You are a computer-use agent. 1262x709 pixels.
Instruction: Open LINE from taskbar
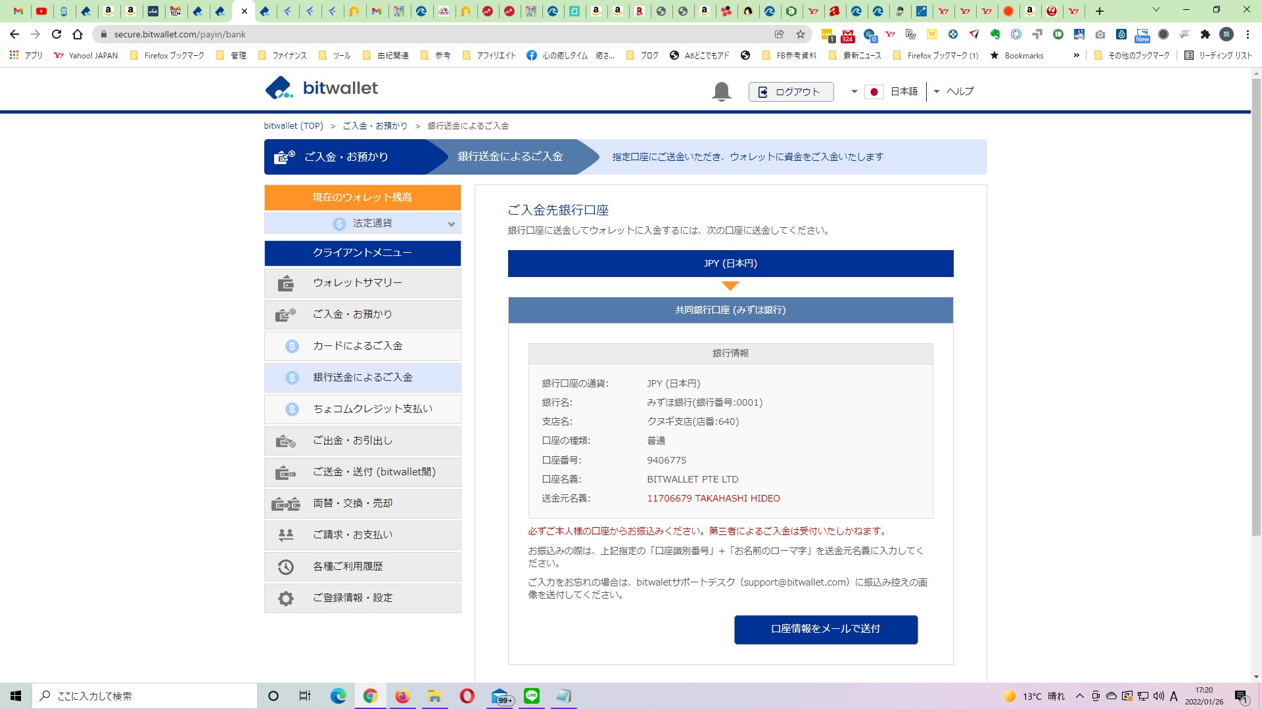(532, 696)
